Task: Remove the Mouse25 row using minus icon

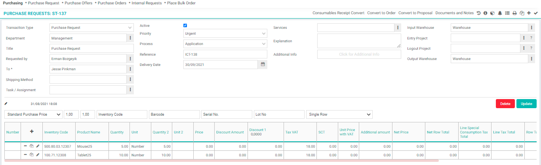Action: [x=25, y=146]
